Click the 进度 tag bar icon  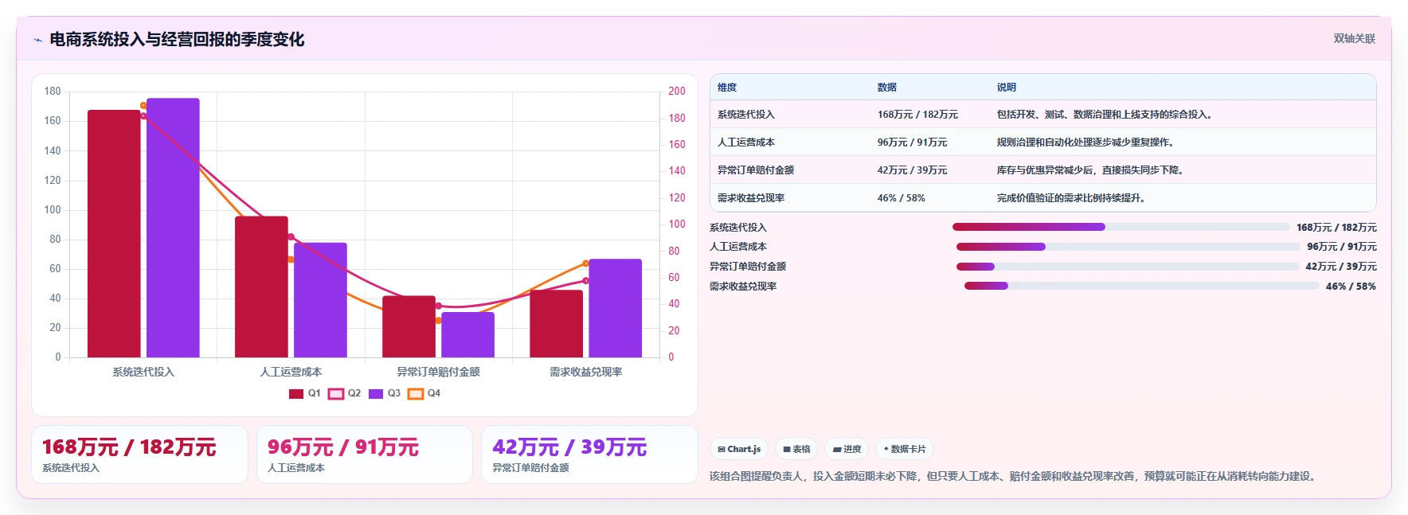click(837, 450)
